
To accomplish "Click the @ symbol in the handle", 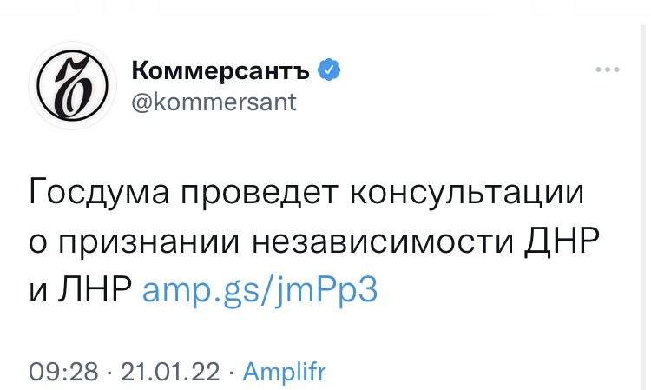I will click(141, 102).
